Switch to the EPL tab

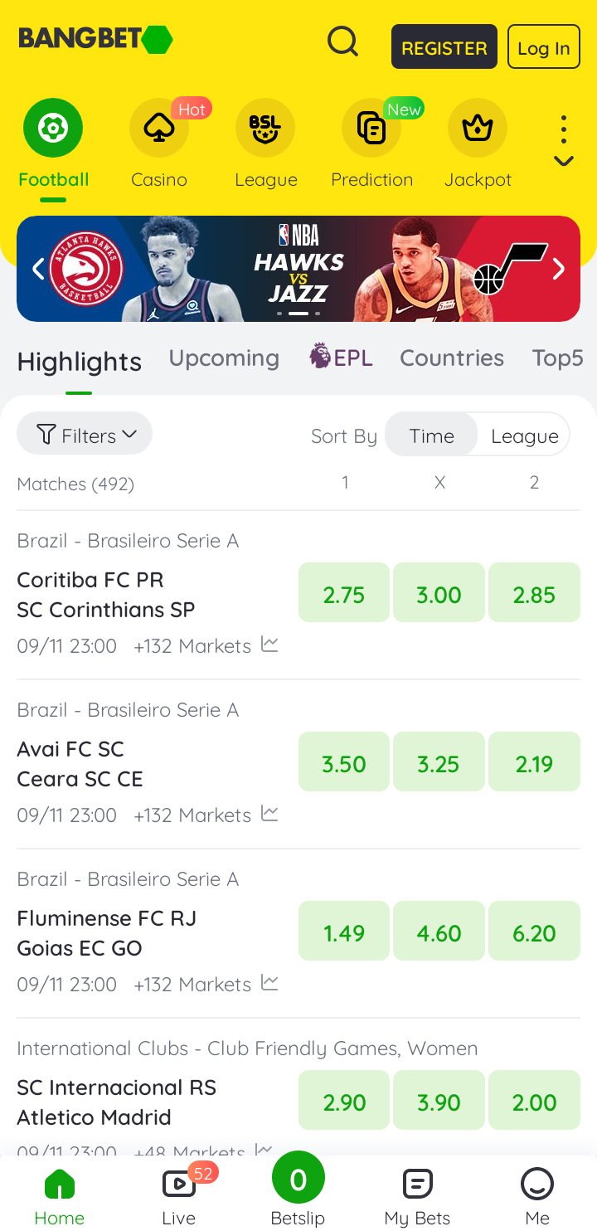tap(341, 358)
